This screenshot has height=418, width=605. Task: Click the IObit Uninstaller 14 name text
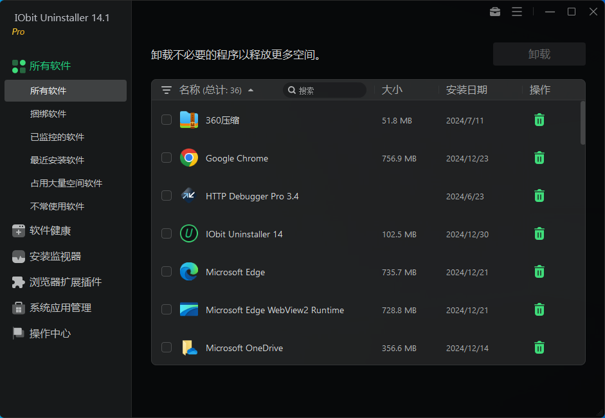(x=244, y=234)
